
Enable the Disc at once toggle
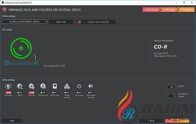pos(43,93)
